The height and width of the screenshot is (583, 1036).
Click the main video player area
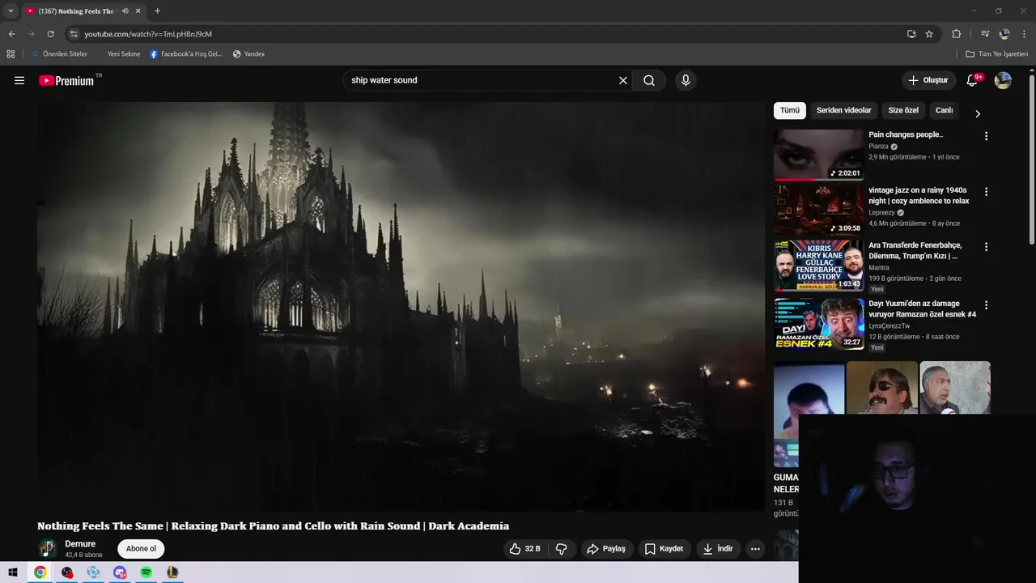(x=401, y=306)
